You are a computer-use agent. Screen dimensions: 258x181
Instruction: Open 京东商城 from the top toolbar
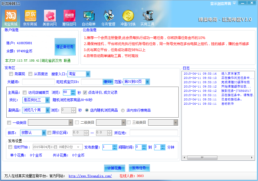click(x=30, y=16)
